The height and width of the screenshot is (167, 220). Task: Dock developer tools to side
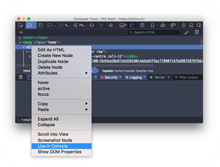[199, 25]
